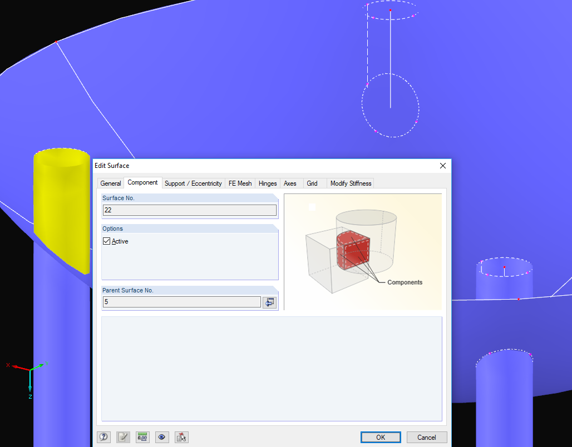Open the Grid tab
The image size is (572, 447).
tap(312, 183)
